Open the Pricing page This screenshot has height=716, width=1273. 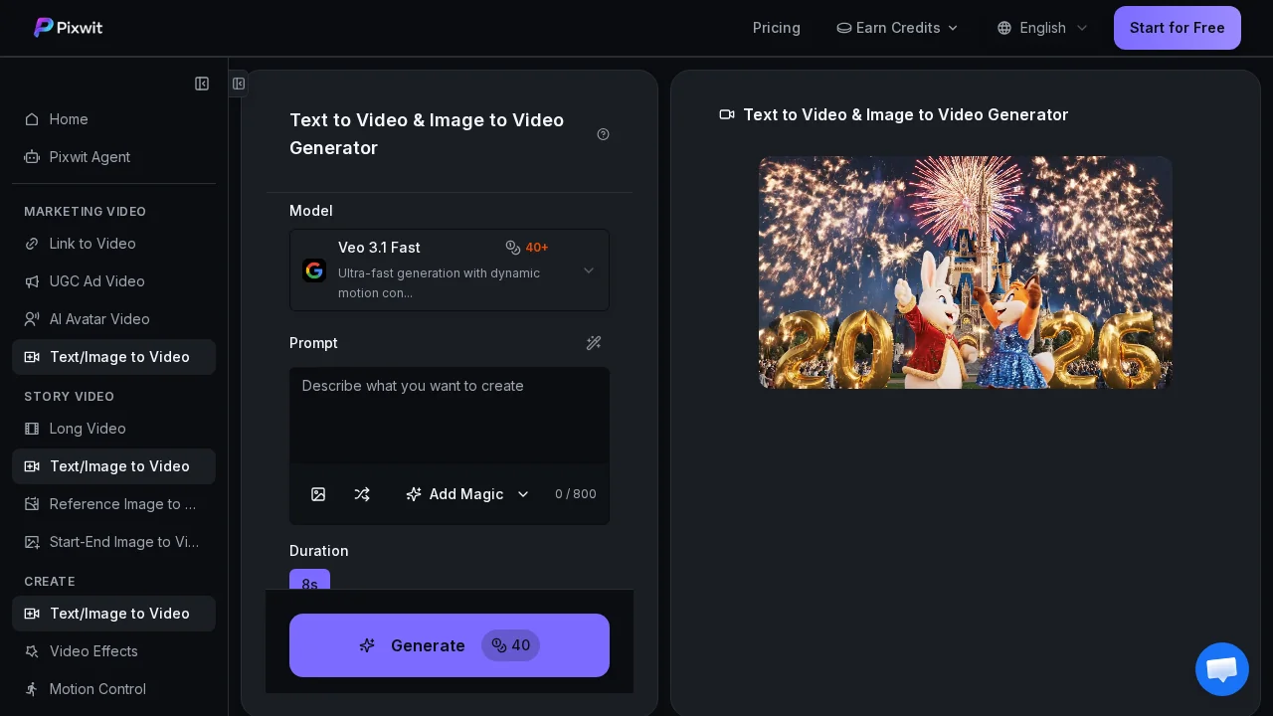pos(777,28)
